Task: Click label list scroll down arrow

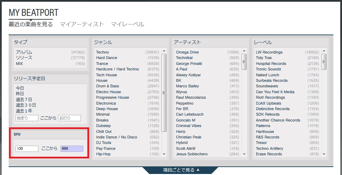Action: tap(324, 154)
